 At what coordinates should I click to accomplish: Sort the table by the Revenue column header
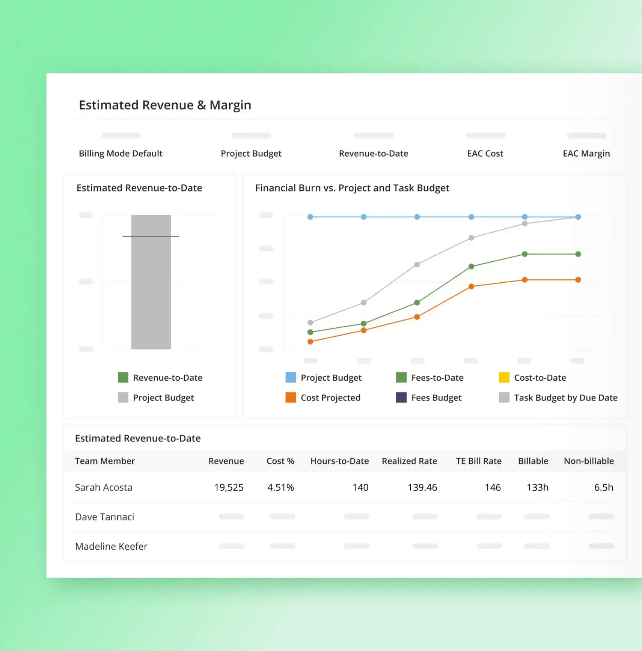(x=226, y=461)
